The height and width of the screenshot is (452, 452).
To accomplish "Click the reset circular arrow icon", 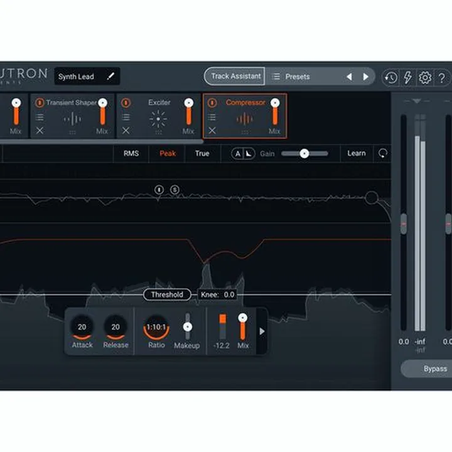I will [x=383, y=153].
